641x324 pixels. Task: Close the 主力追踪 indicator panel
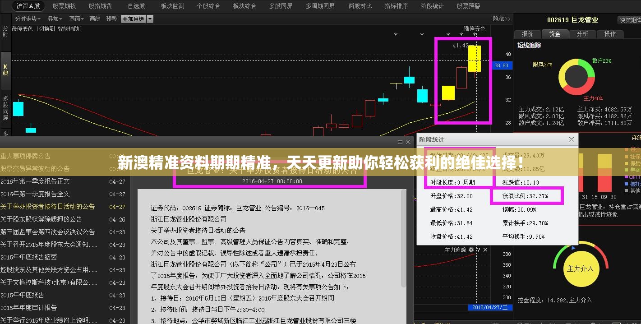[x=485, y=250]
